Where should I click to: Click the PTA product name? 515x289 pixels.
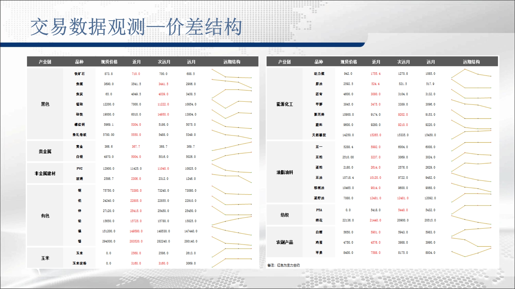point(319,210)
